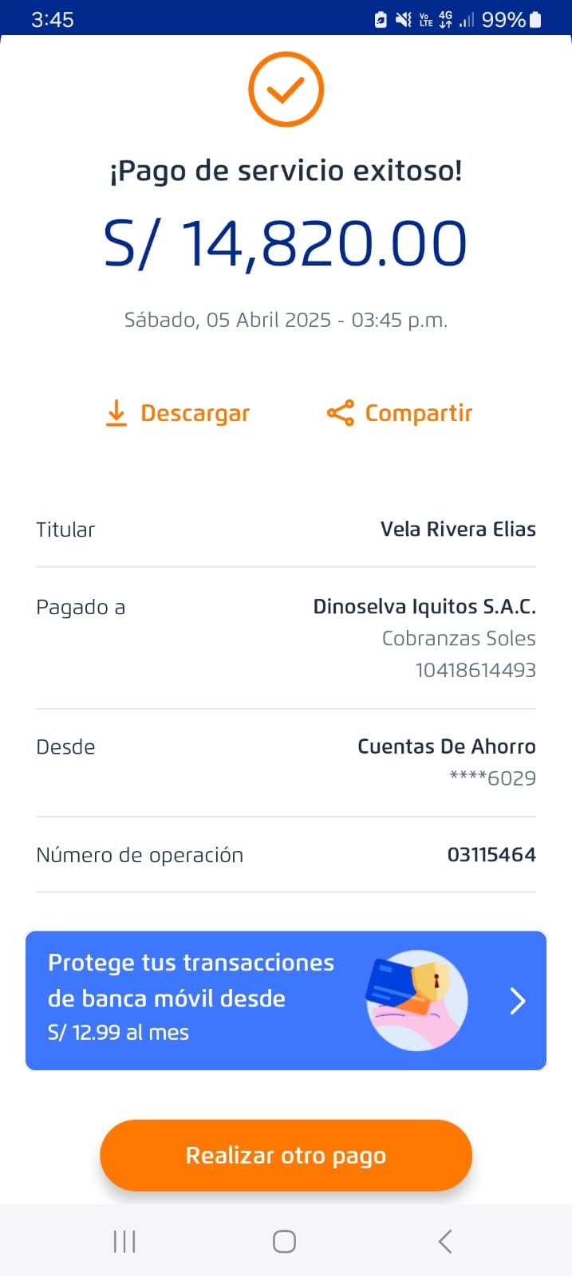Tap the status bar clock showing 3:45
The image size is (572, 1276).
(53, 19)
